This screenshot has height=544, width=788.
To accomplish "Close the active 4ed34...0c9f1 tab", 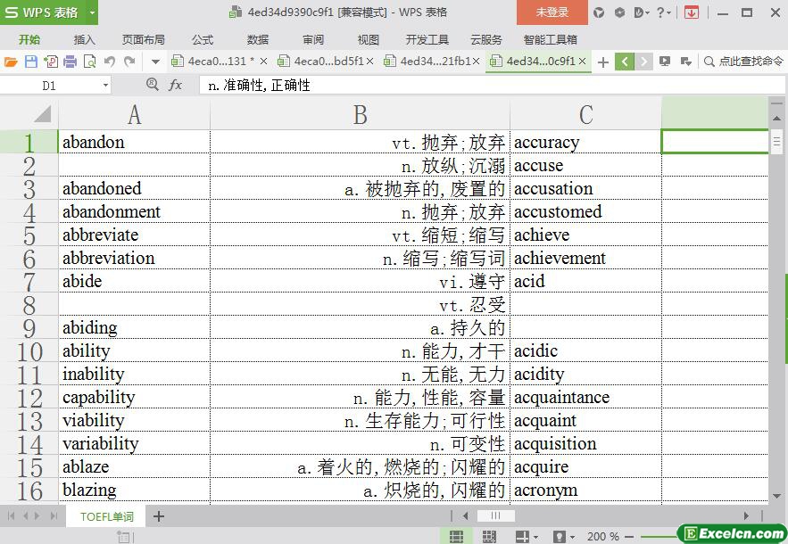I will coord(583,62).
